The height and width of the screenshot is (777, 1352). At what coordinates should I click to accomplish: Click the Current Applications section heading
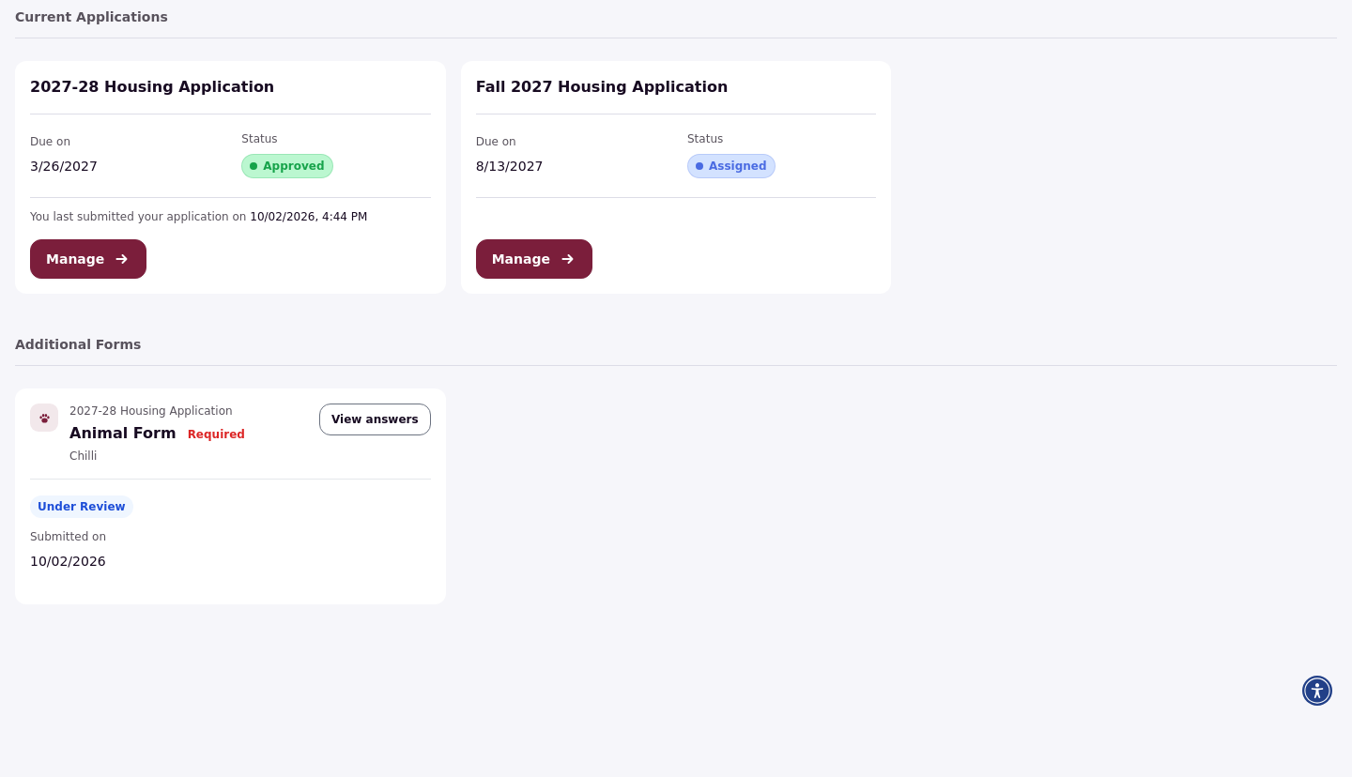point(91,17)
